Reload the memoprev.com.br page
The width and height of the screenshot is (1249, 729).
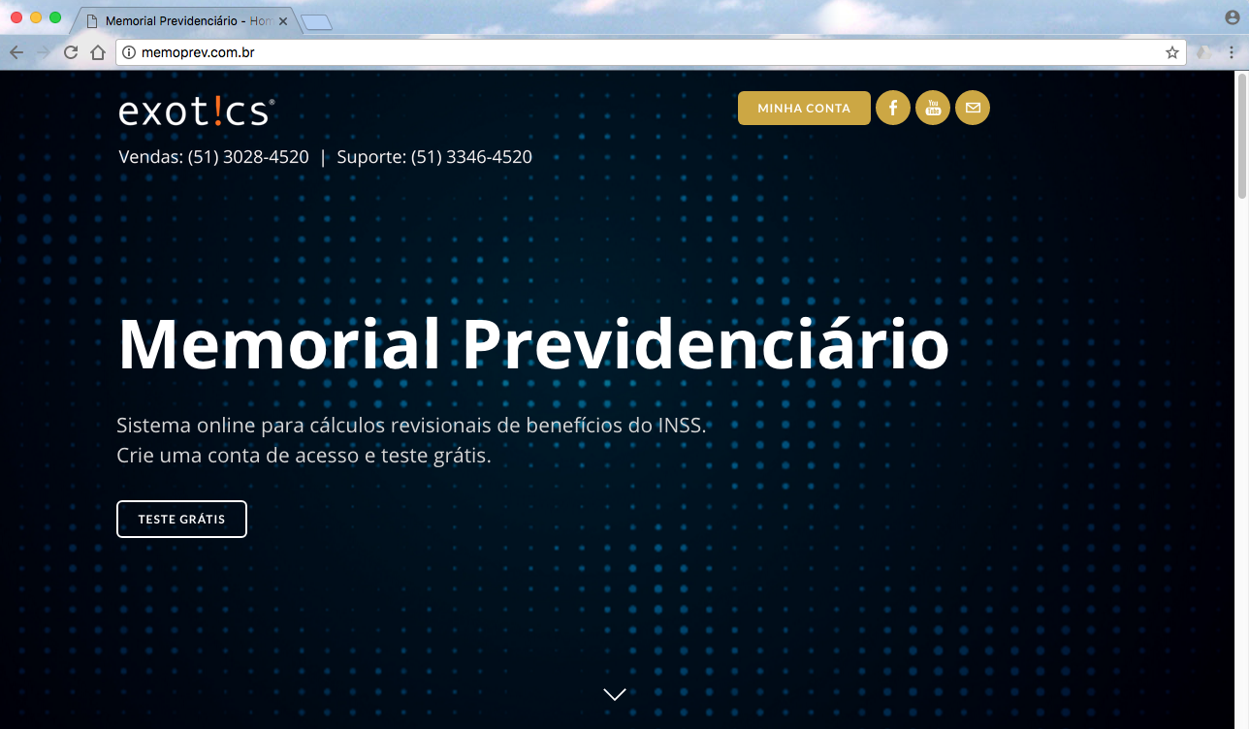71,52
